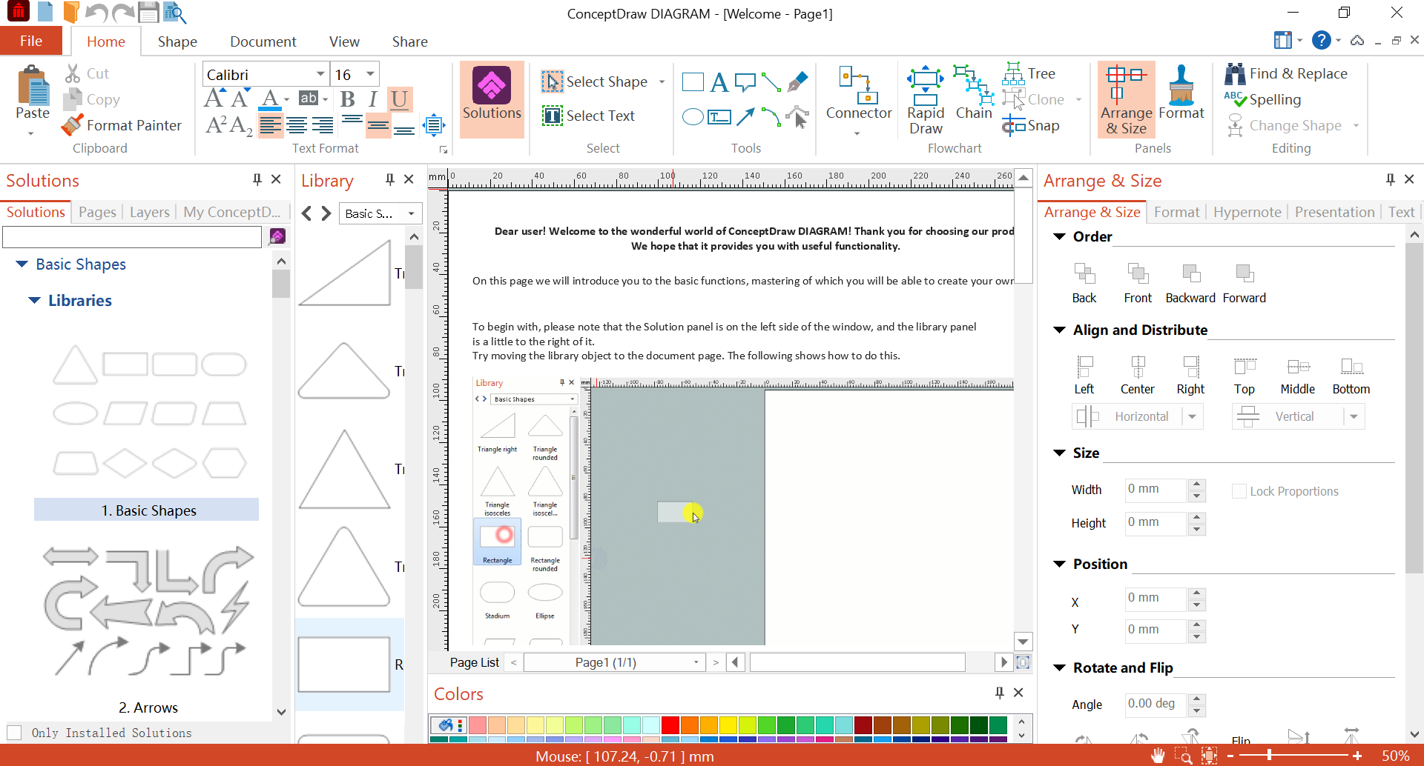Check Only Installed Solutions
The height and width of the screenshot is (766, 1424).
(x=14, y=733)
